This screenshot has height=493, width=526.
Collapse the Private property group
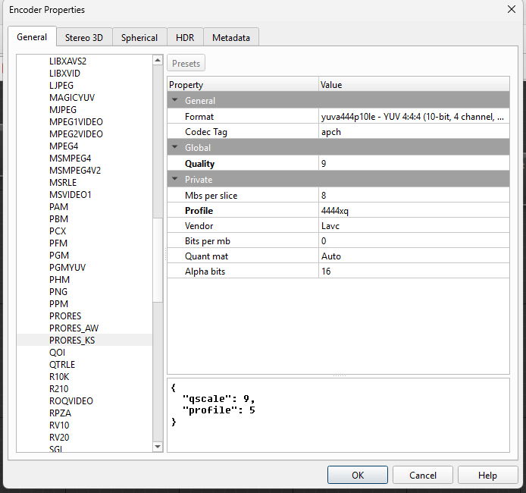pyautogui.click(x=175, y=179)
